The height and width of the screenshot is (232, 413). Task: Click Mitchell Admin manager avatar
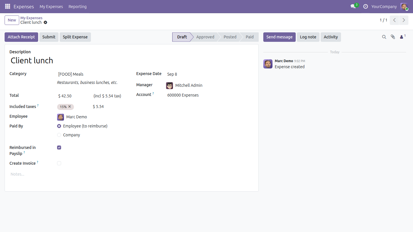click(170, 85)
